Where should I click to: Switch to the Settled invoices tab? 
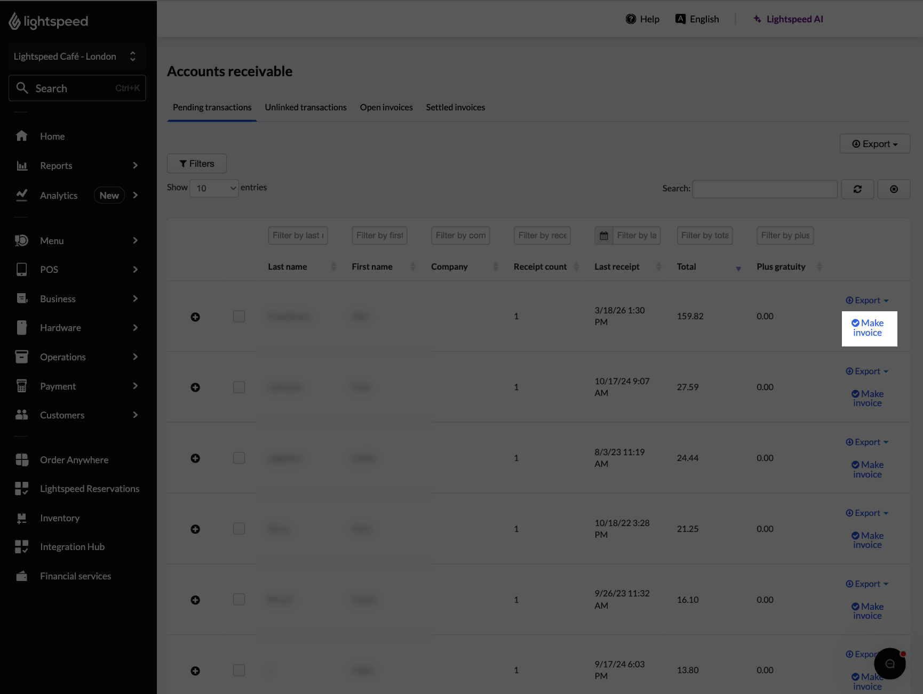pyautogui.click(x=455, y=107)
